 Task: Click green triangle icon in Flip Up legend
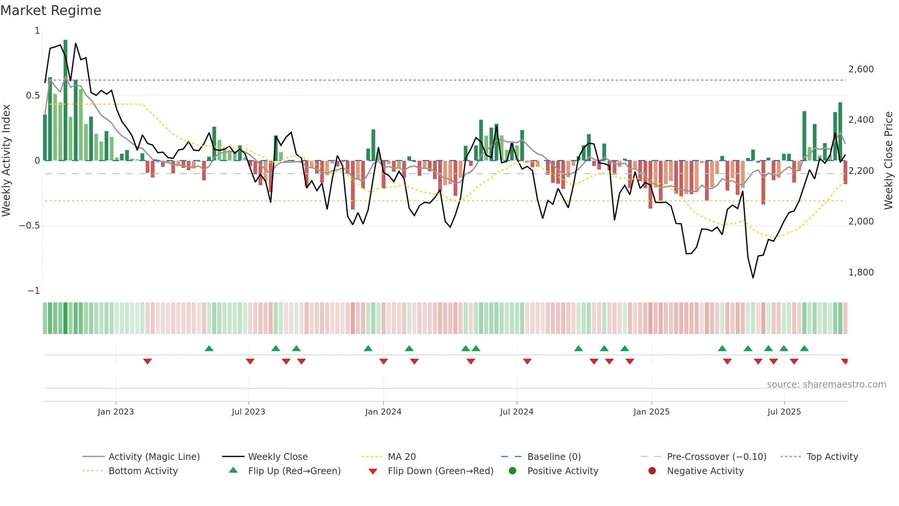233,470
